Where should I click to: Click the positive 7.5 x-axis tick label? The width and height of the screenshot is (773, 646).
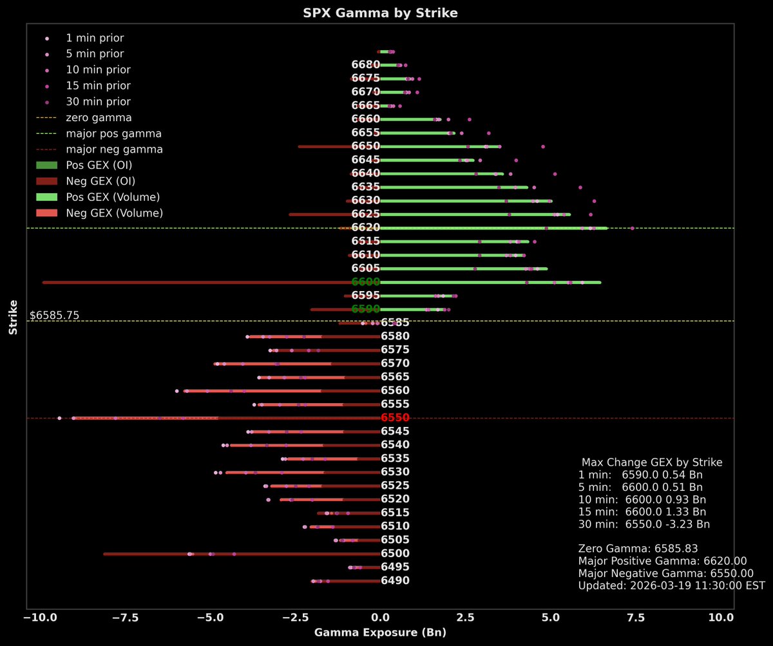(636, 617)
